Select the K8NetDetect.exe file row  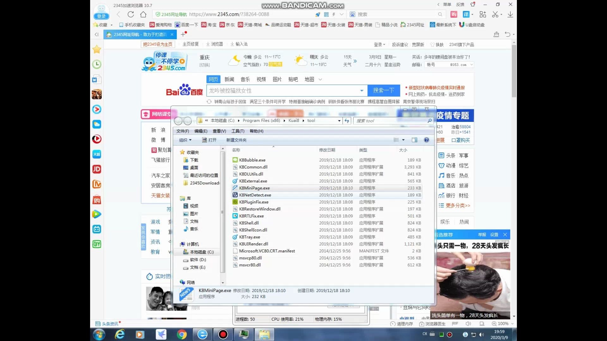[327, 195]
